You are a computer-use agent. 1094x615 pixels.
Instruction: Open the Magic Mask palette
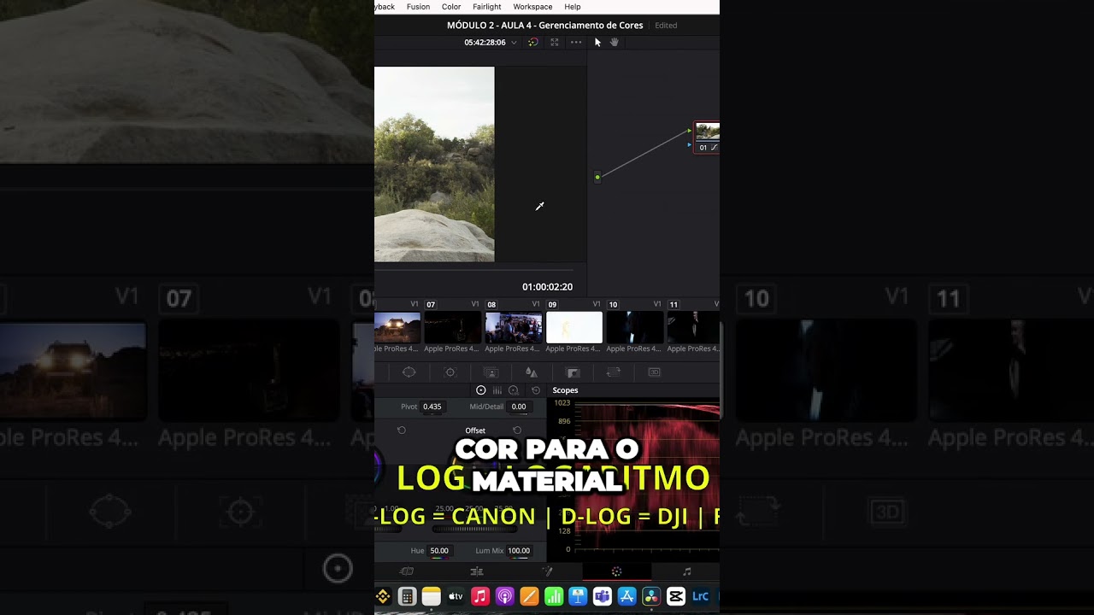[x=491, y=372]
